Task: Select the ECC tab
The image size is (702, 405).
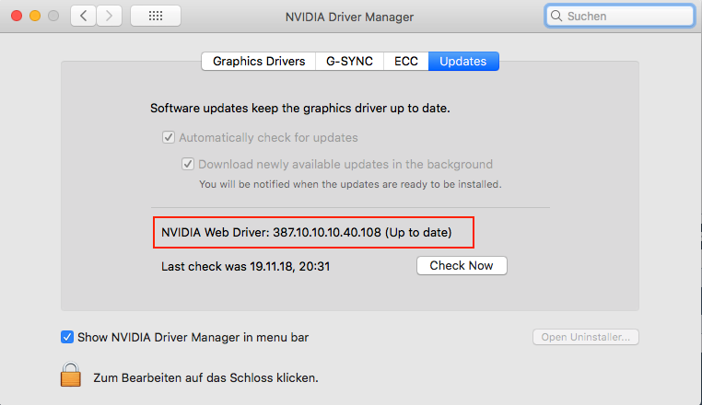Action: tap(406, 62)
